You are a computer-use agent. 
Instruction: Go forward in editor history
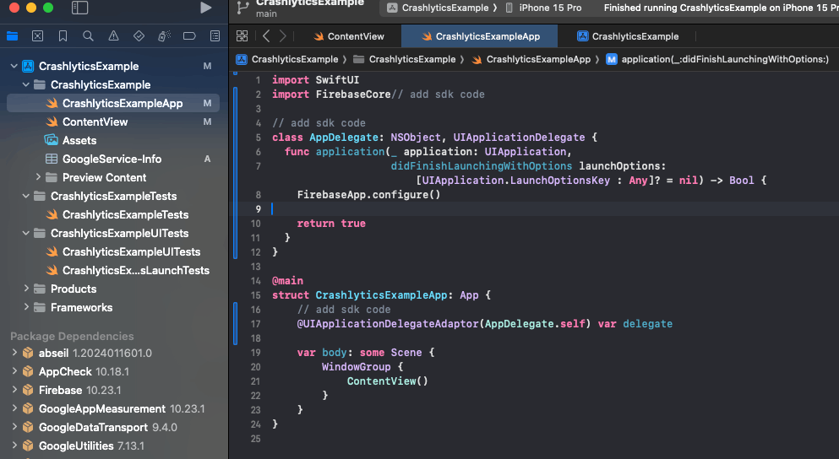point(282,35)
